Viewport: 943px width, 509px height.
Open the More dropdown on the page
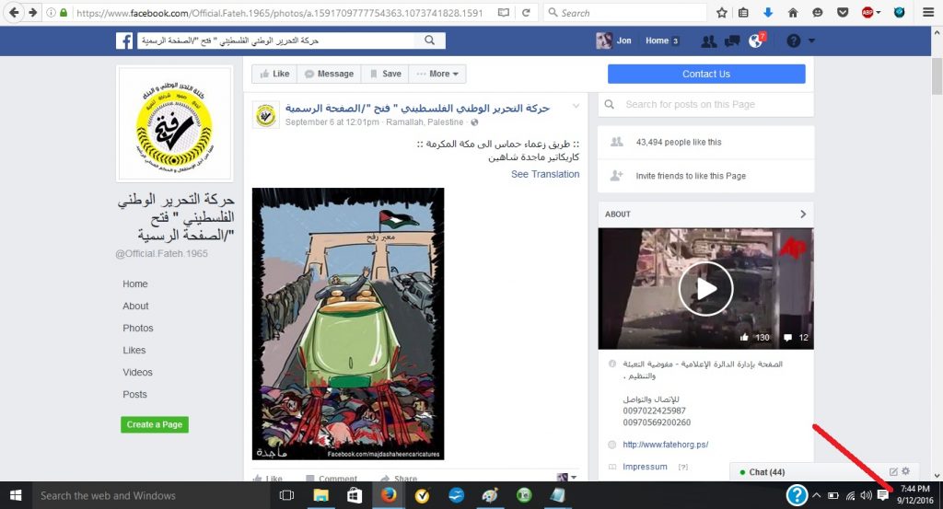coord(437,74)
